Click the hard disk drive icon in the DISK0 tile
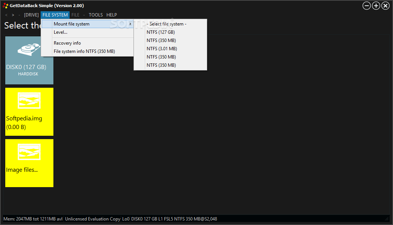This screenshot has height=225, width=393. 29,49
